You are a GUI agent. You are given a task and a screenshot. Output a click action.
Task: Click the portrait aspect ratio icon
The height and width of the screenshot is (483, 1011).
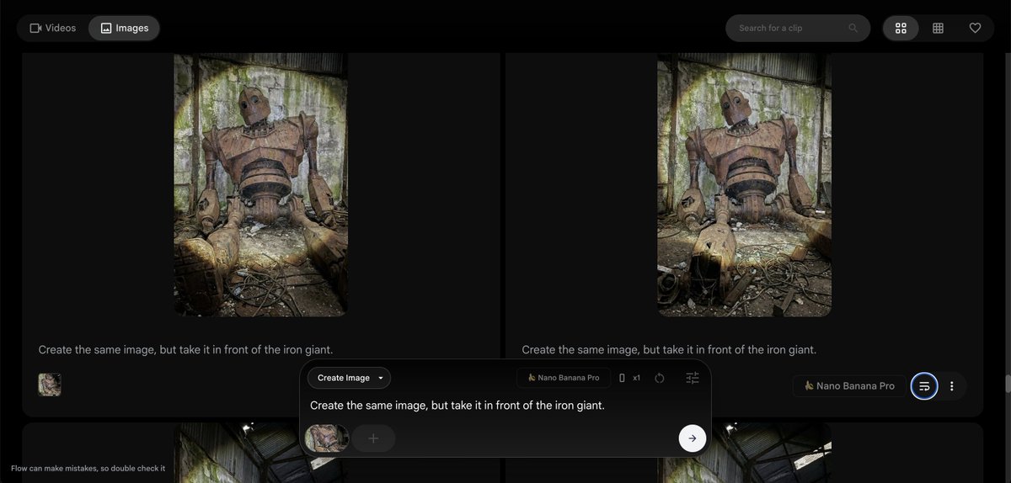tap(622, 378)
